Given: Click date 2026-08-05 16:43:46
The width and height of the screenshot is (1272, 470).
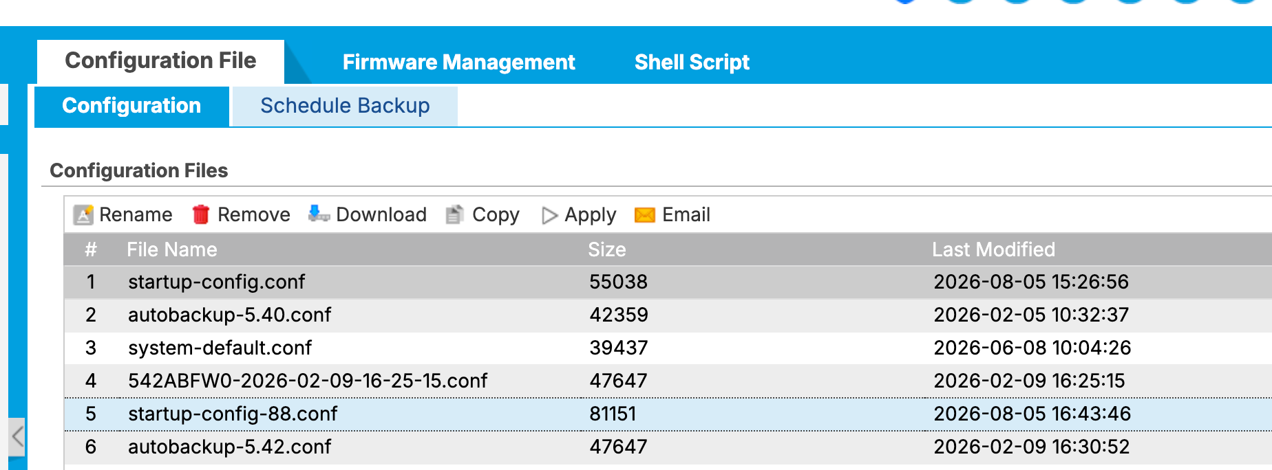Looking at the screenshot, I should coord(1032,414).
